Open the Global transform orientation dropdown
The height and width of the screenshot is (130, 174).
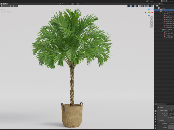[64, 4]
